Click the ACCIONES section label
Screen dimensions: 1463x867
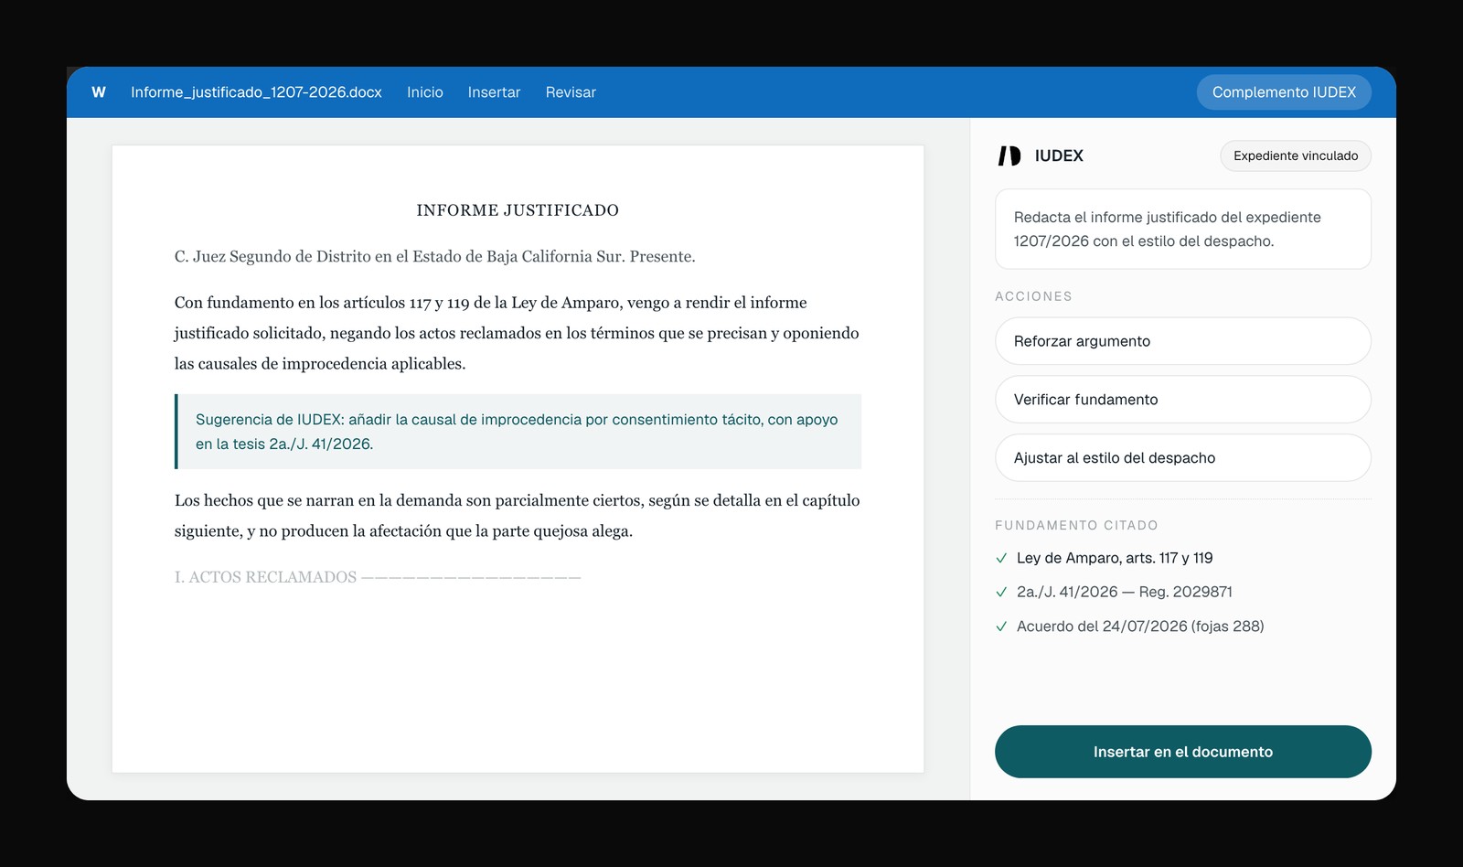(1033, 296)
